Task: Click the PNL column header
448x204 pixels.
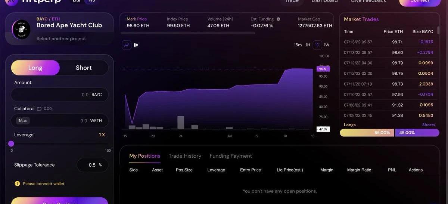Action: (x=392, y=170)
